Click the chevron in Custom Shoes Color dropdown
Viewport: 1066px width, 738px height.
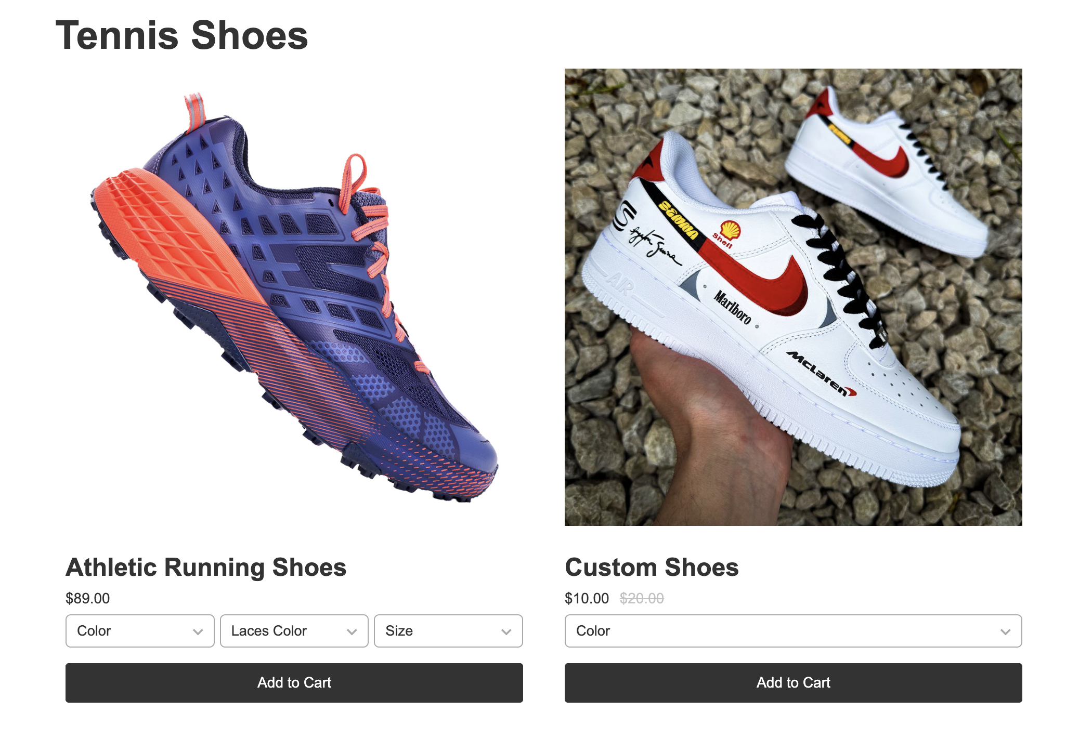[1005, 632]
